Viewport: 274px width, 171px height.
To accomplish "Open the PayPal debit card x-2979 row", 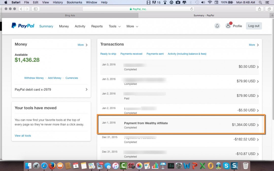I will [x=51, y=89].
